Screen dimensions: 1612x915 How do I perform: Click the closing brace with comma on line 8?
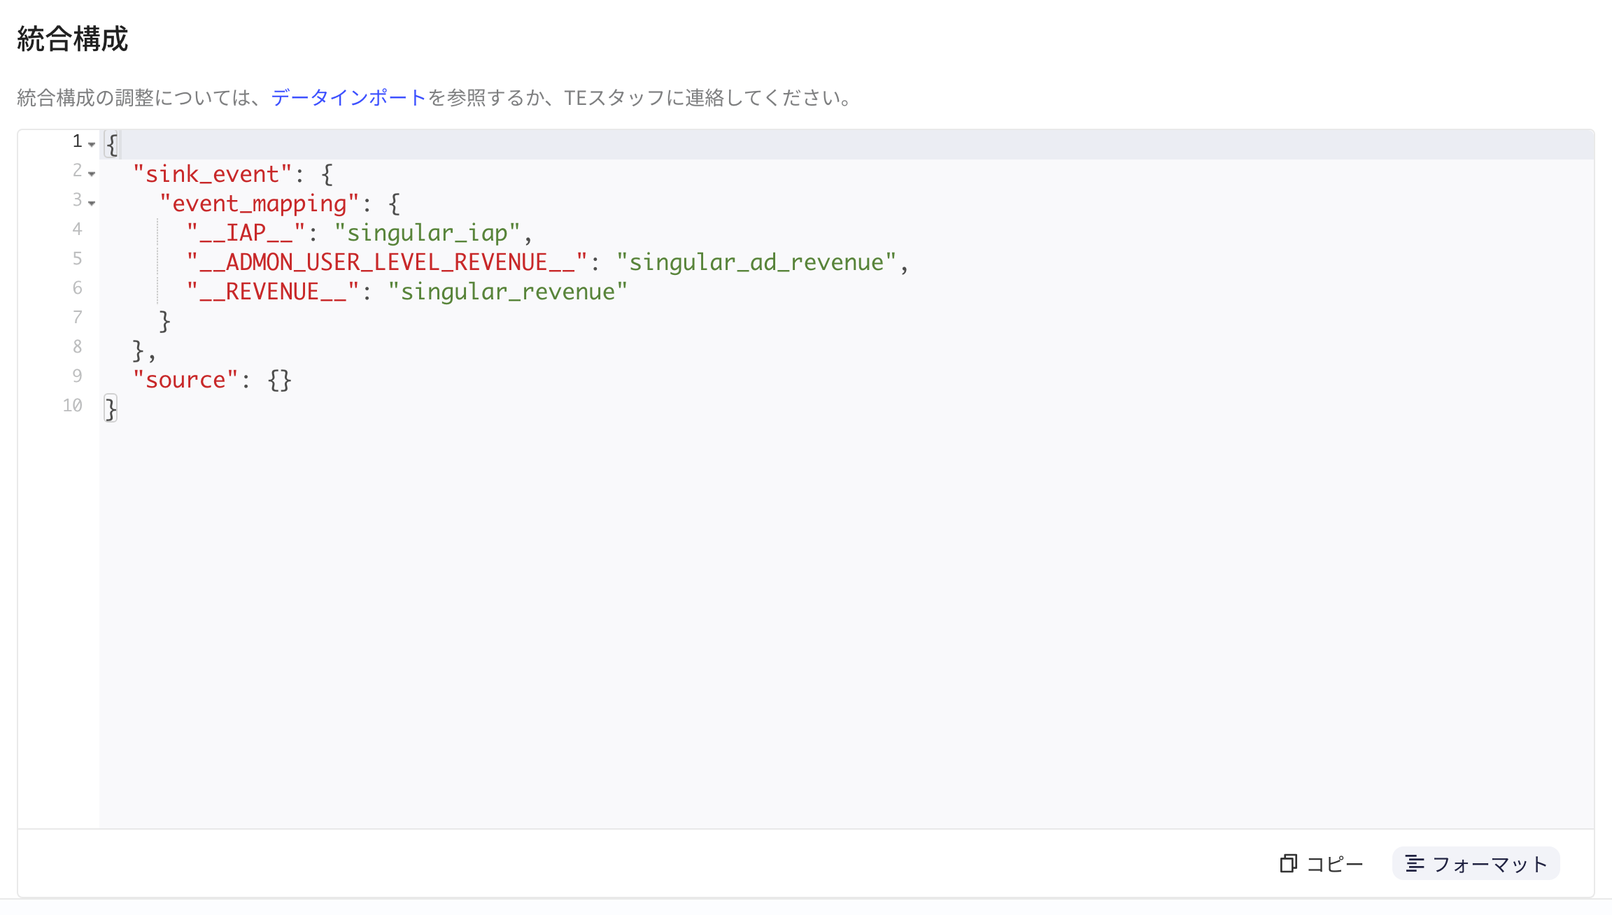144,350
